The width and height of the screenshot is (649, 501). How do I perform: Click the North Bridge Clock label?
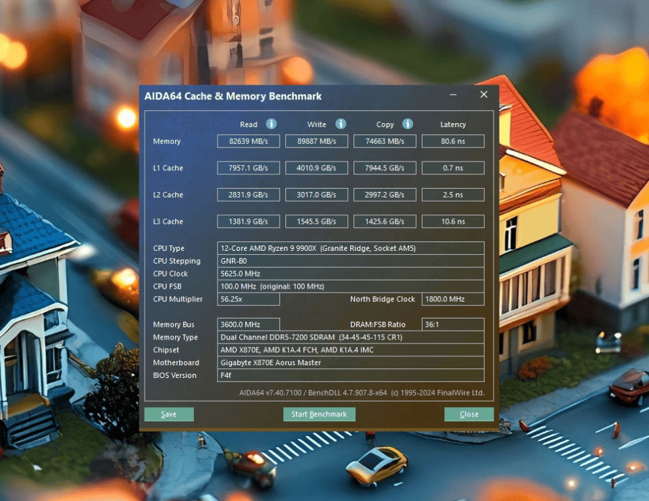coord(383,299)
